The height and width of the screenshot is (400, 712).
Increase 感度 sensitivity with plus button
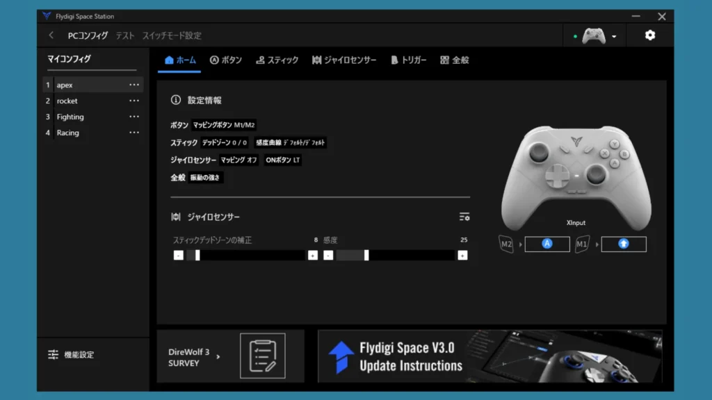pyautogui.click(x=462, y=256)
